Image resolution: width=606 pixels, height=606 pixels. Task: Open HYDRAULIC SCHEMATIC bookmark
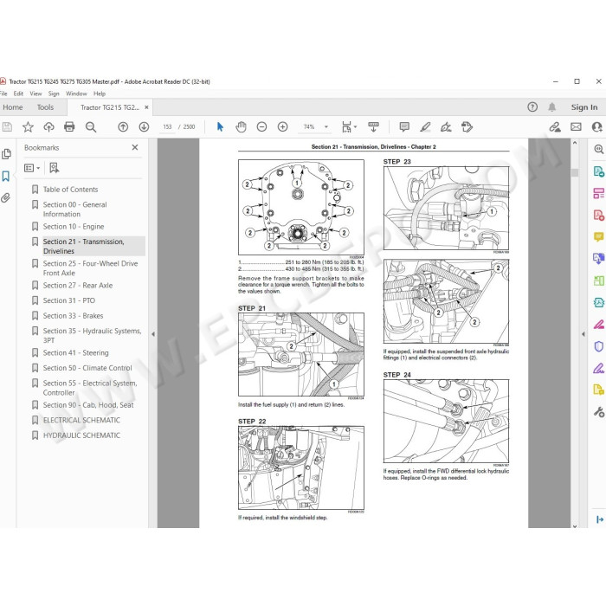81,435
